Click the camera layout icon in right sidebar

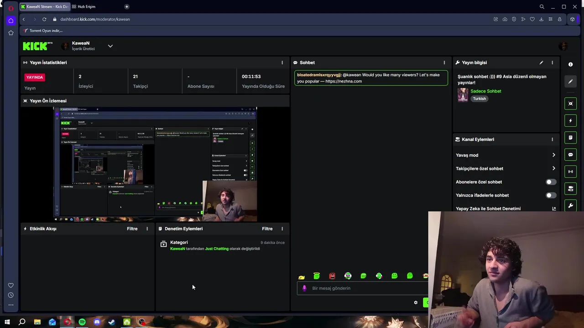(x=570, y=189)
